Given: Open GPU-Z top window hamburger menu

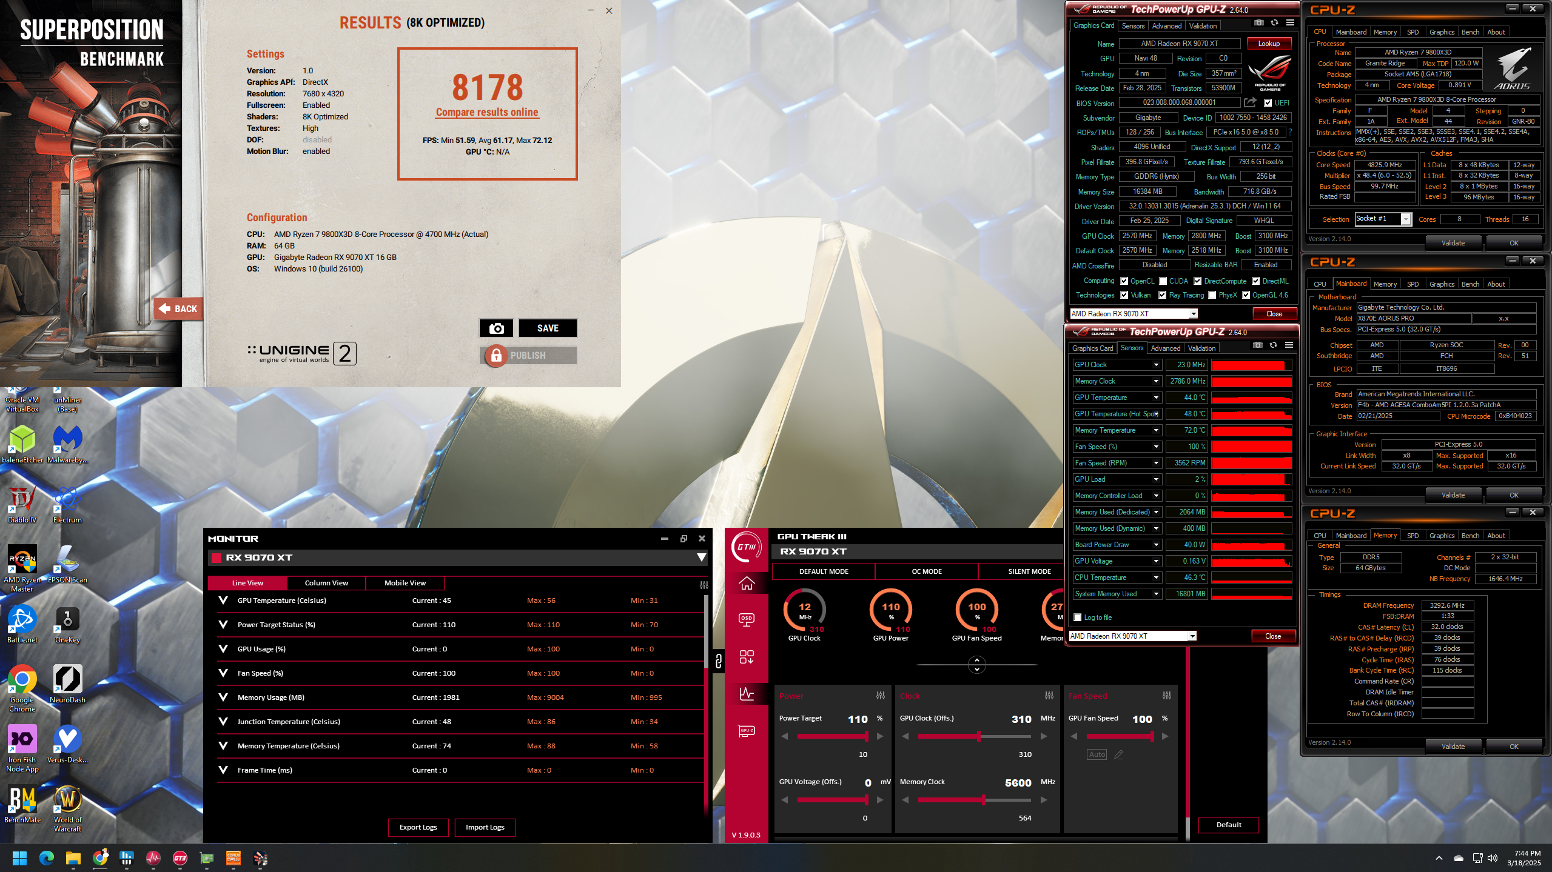Looking at the screenshot, I should [x=1291, y=23].
